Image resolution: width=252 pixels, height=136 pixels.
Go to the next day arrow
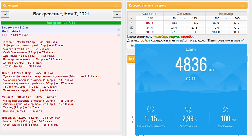117,14
